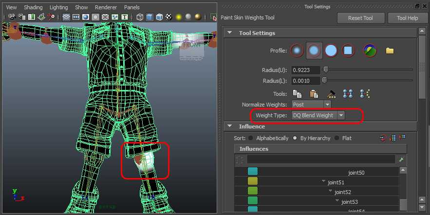
Task: Open Camera Attributes icon in viewport toolbar
Action: (22, 17)
